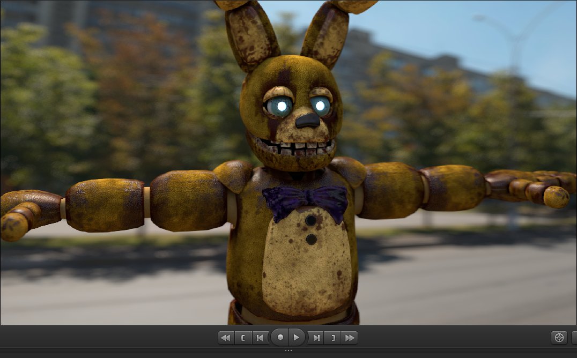The height and width of the screenshot is (358, 577).
Task: Jump to the out-point right bracket button
Action: (x=332, y=338)
